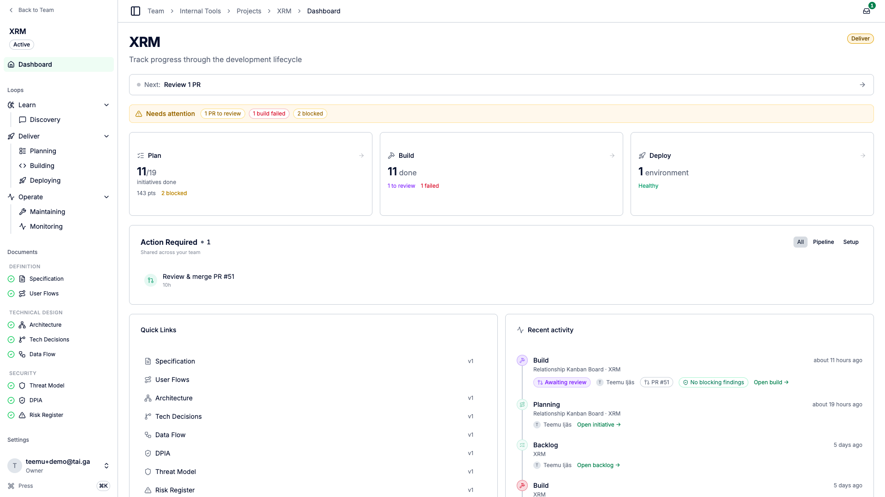Click the Tech Decisions branch icon in sidebar
The width and height of the screenshot is (885, 497).
(22, 340)
